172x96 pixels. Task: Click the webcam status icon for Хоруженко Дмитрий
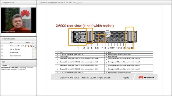pos(28,46)
